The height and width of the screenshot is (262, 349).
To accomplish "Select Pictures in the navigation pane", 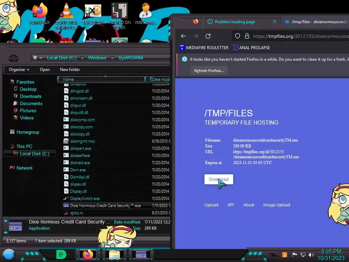I will [x=28, y=111].
